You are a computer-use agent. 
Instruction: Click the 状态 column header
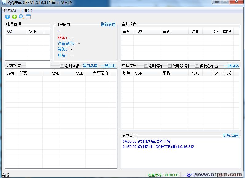click(x=36, y=31)
